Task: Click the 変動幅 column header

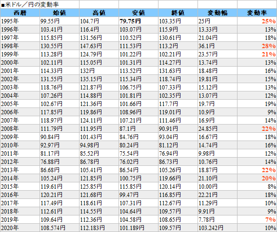Action: click(218, 13)
